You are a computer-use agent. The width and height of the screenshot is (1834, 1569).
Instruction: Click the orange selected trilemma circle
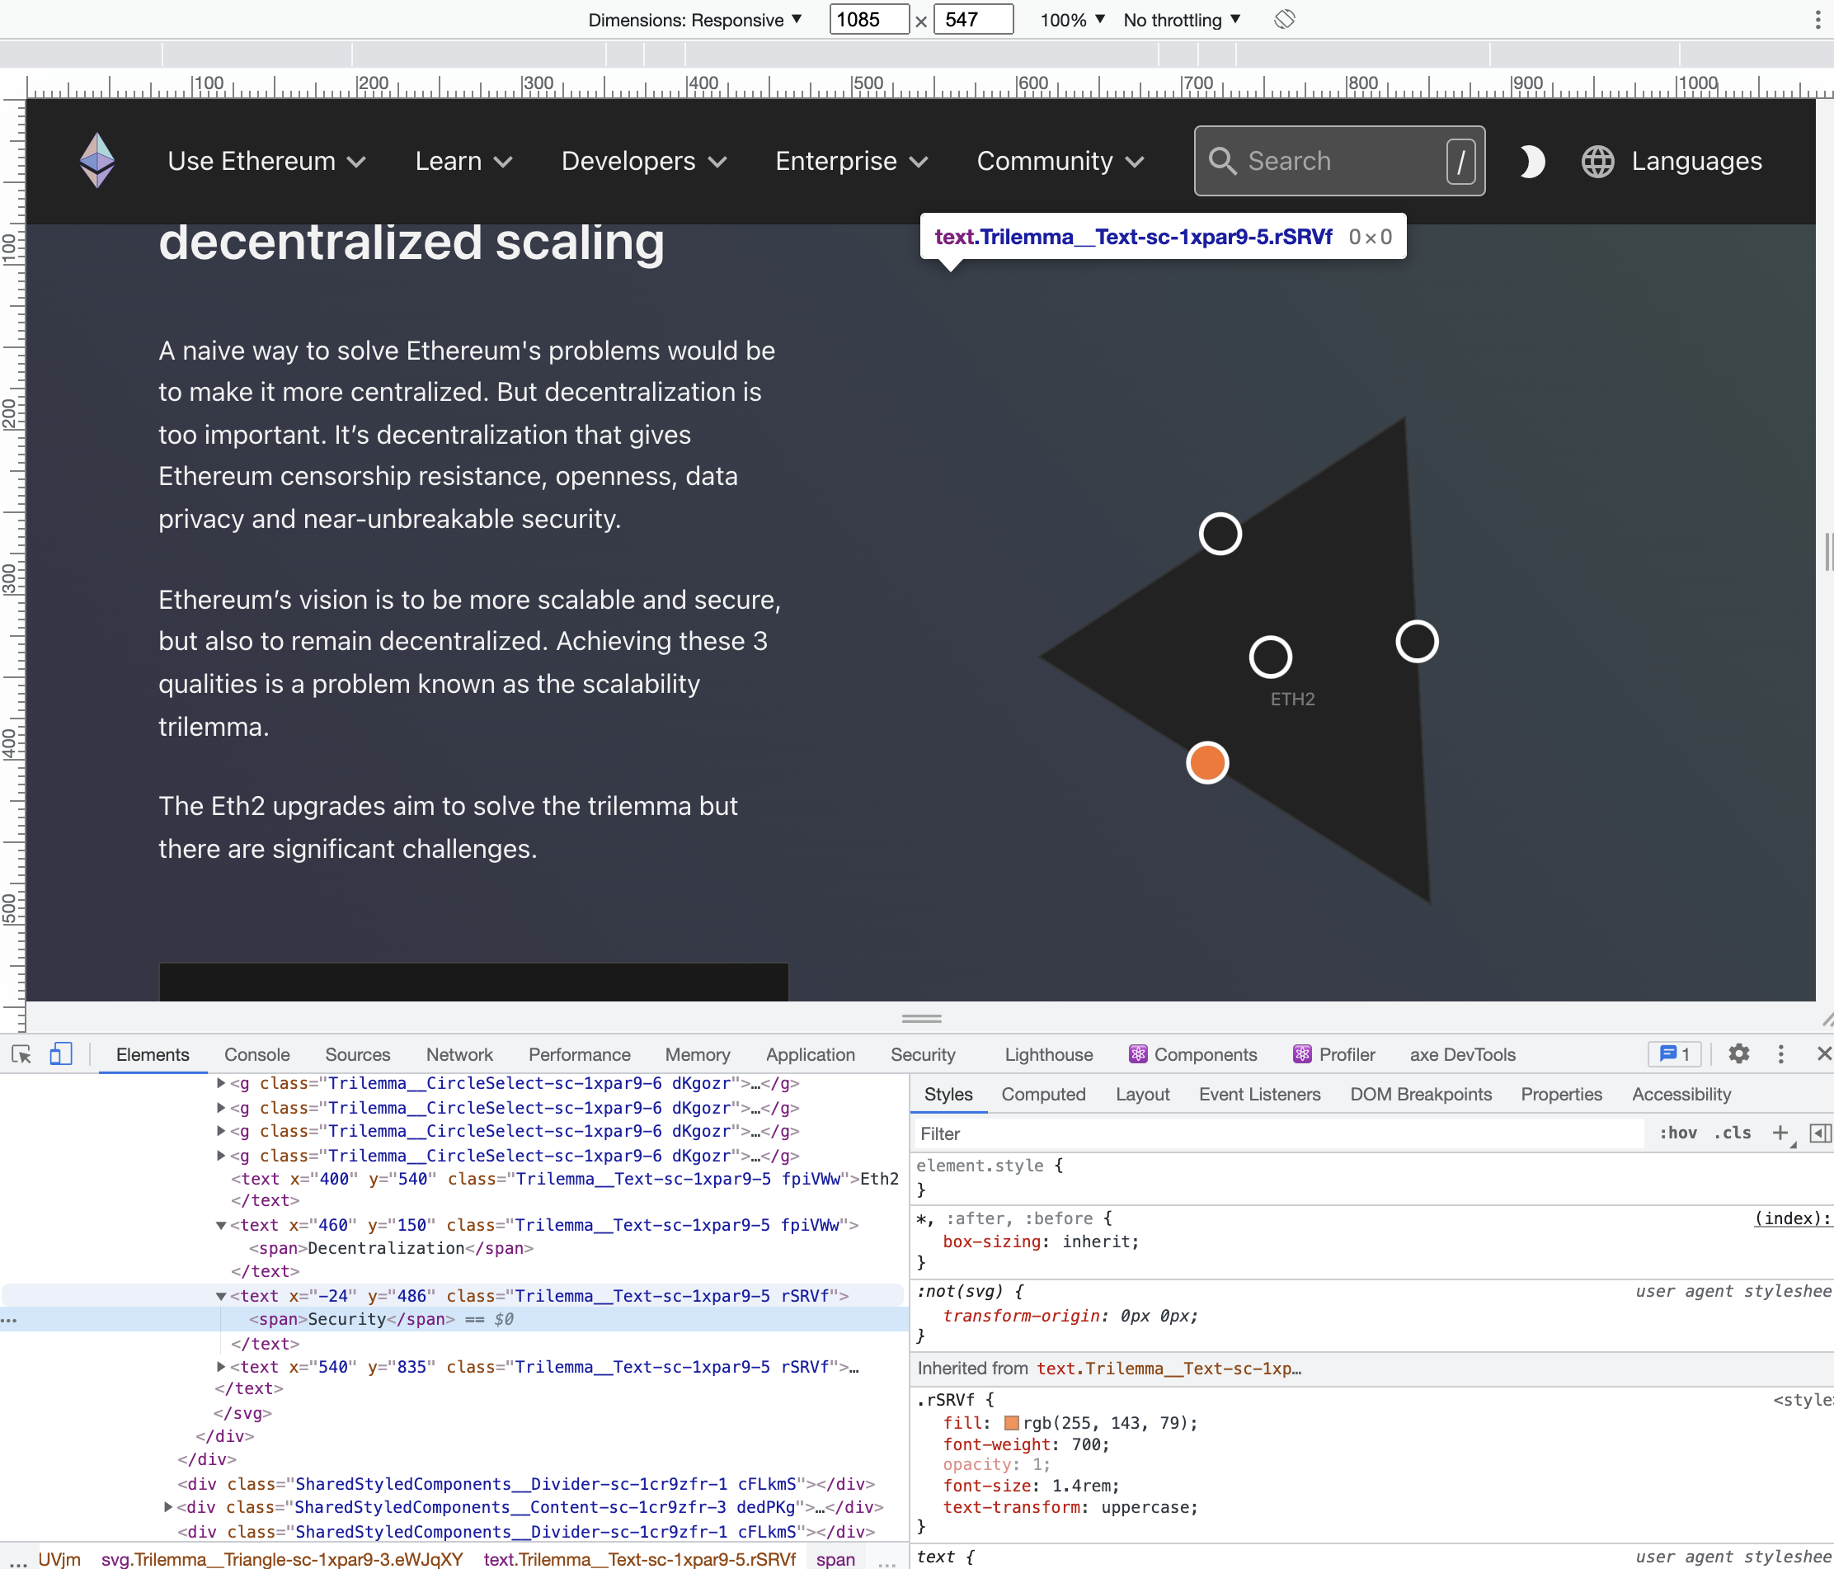(1207, 762)
